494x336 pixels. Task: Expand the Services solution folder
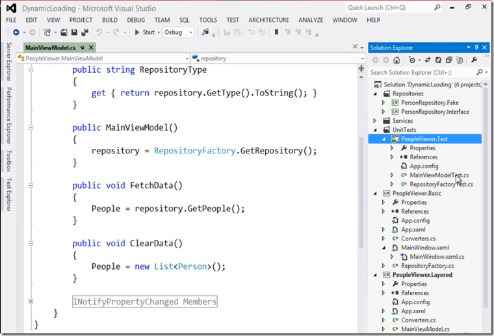coord(374,121)
